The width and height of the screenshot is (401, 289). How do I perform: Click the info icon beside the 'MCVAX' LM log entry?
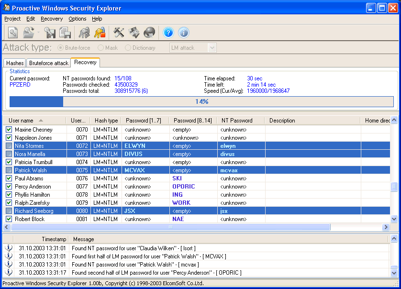pos(9,256)
